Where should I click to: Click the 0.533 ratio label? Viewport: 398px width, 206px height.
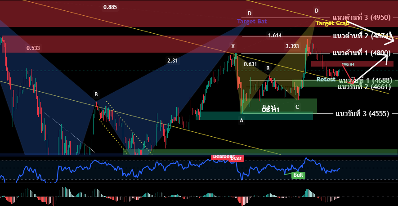pyautogui.click(x=33, y=48)
